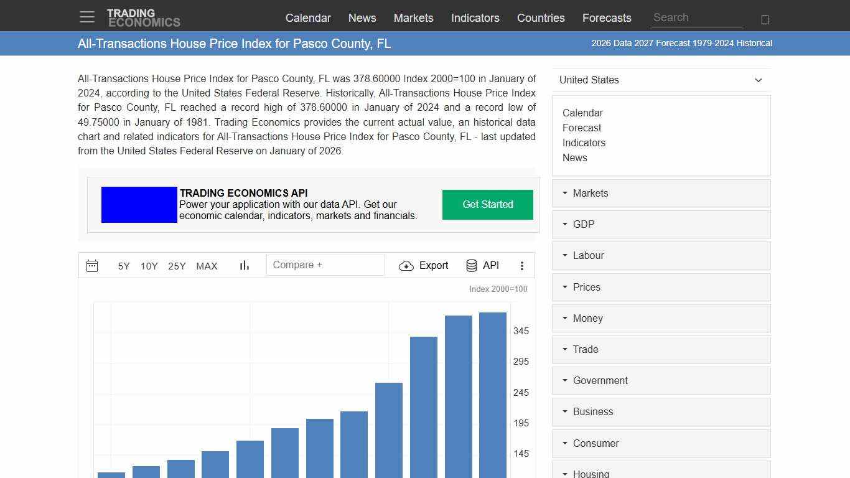
Task: Open the Forecasts menu item
Action: pyautogui.click(x=607, y=18)
